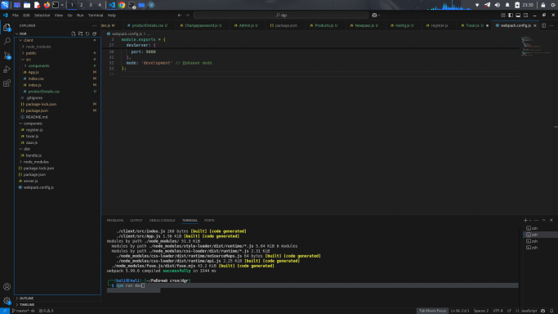The image size is (558, 314).
Task: Click the Telegram tray icon
Action: [487, 5]
